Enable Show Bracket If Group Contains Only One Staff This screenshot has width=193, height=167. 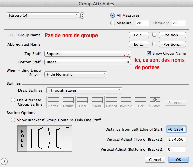click(x=13, y=120)
